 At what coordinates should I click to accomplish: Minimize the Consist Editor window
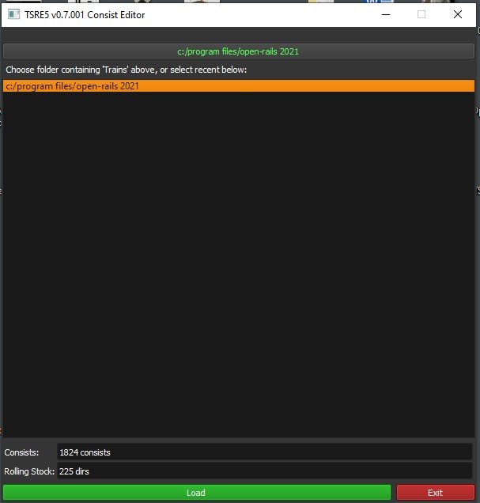[385, 14]
